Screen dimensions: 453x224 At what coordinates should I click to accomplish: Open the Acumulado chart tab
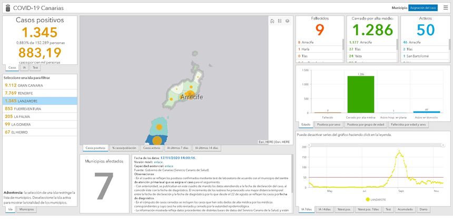[405, 209]
